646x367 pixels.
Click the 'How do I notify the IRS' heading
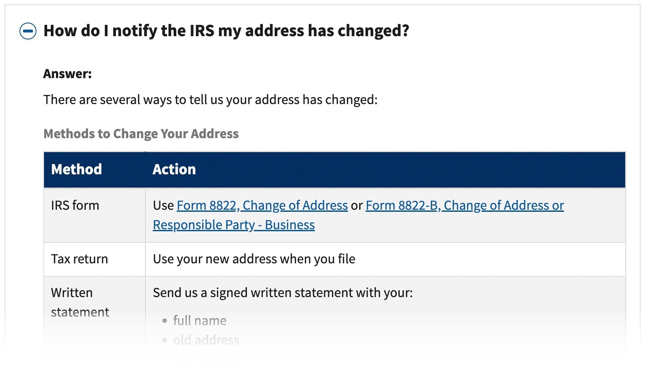[226, 31]
